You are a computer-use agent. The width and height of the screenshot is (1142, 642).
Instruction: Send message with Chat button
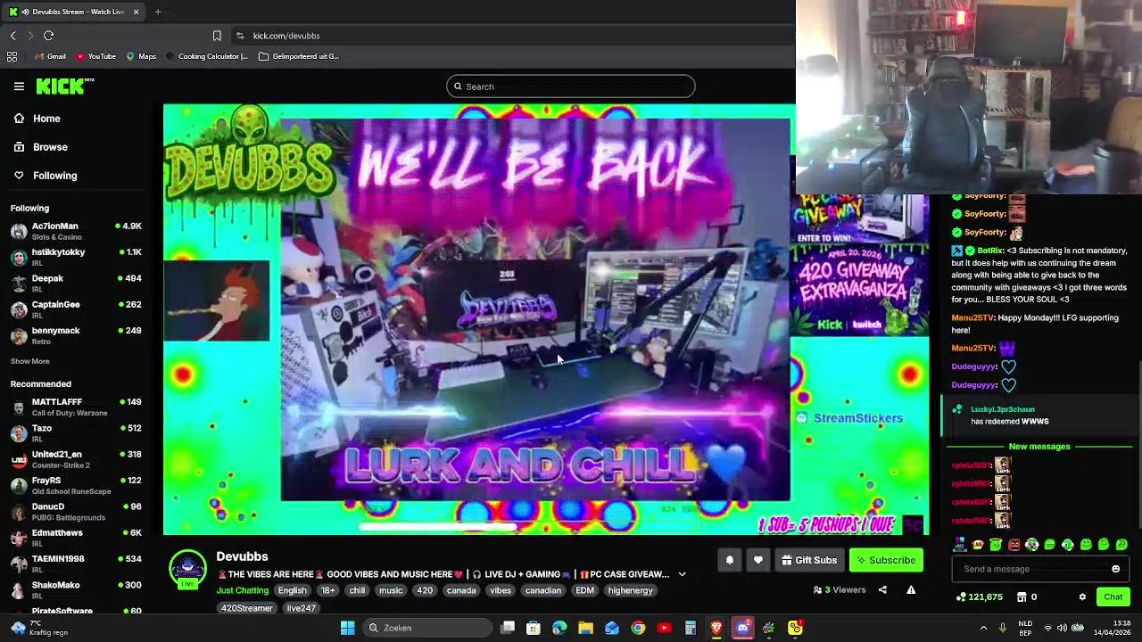click(x=1113, y=597)
